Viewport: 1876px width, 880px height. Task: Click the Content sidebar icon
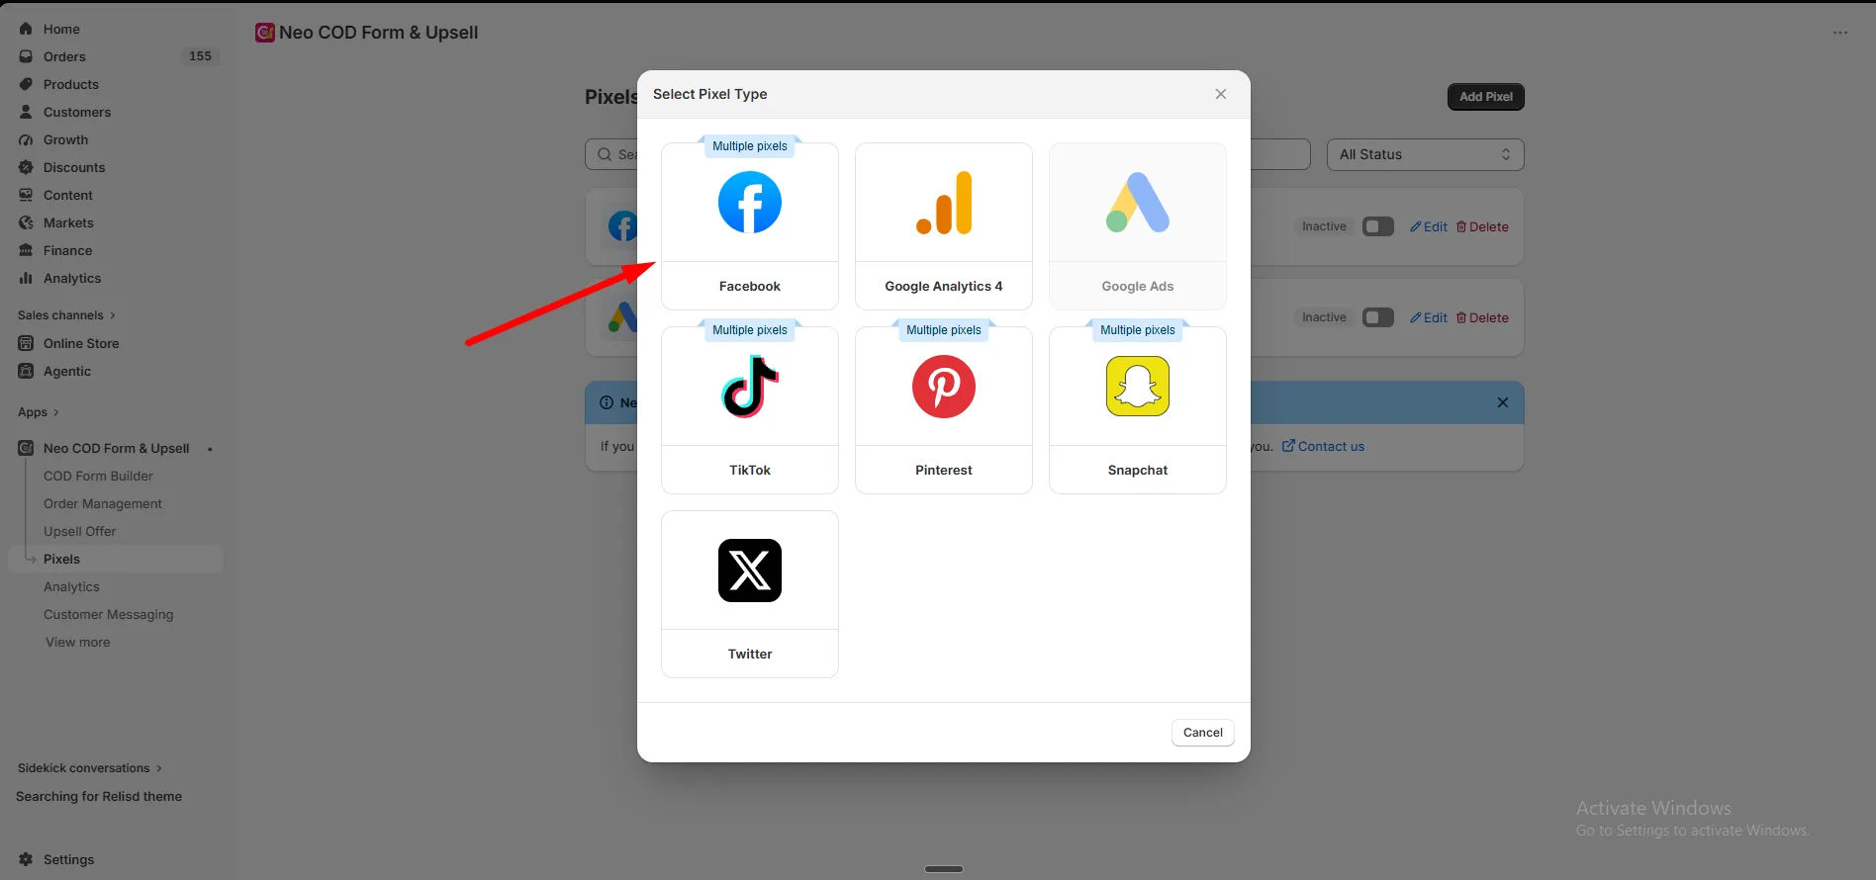26,195
